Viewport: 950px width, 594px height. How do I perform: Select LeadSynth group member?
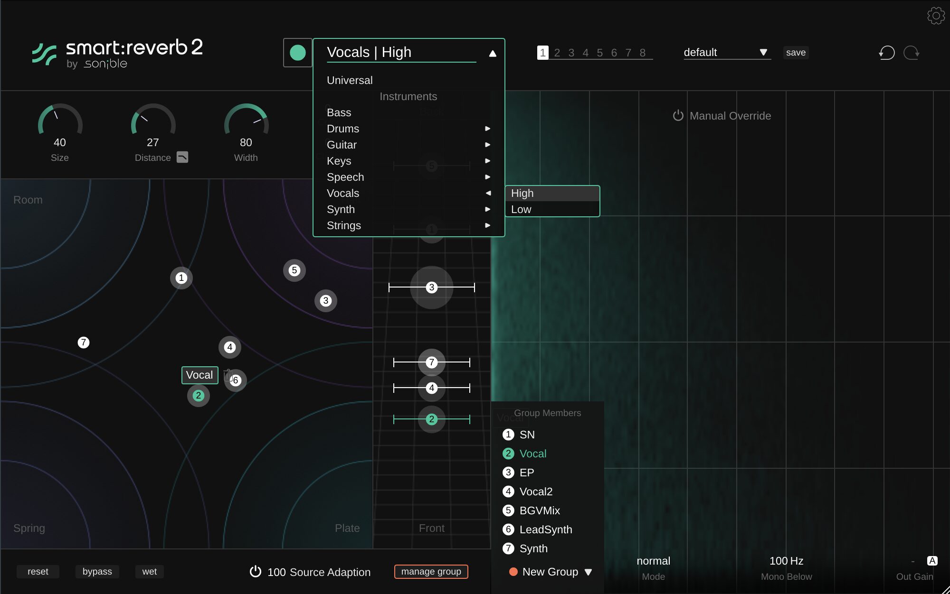coord(537,529)
